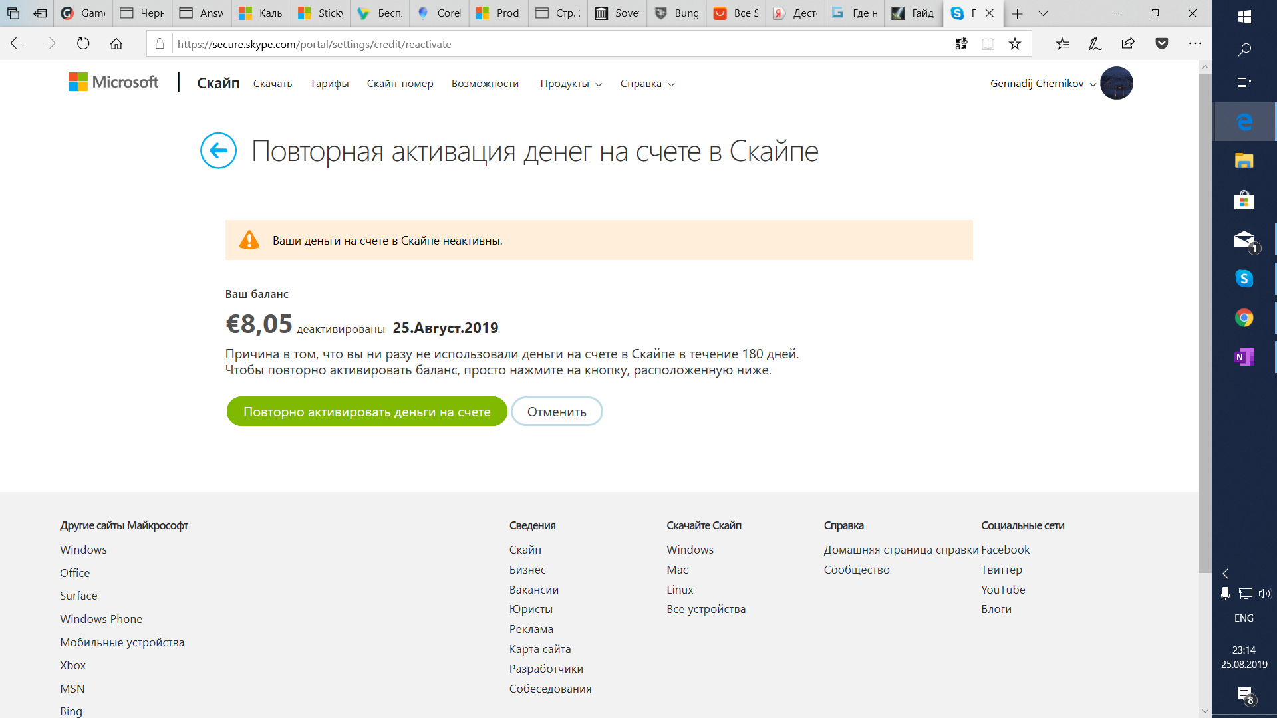Viewport: 1277px width, 718px height.
Task: Switch to the Sticky browser tab
Action: click(321, 13)
